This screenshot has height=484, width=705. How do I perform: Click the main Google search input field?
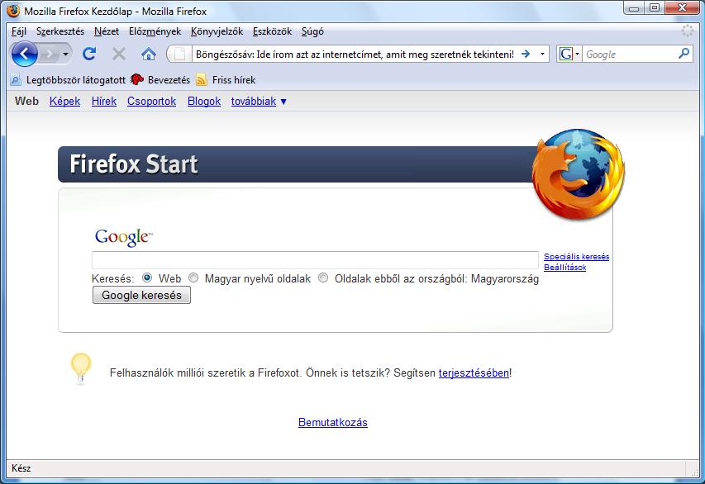[x=315, y=260]
